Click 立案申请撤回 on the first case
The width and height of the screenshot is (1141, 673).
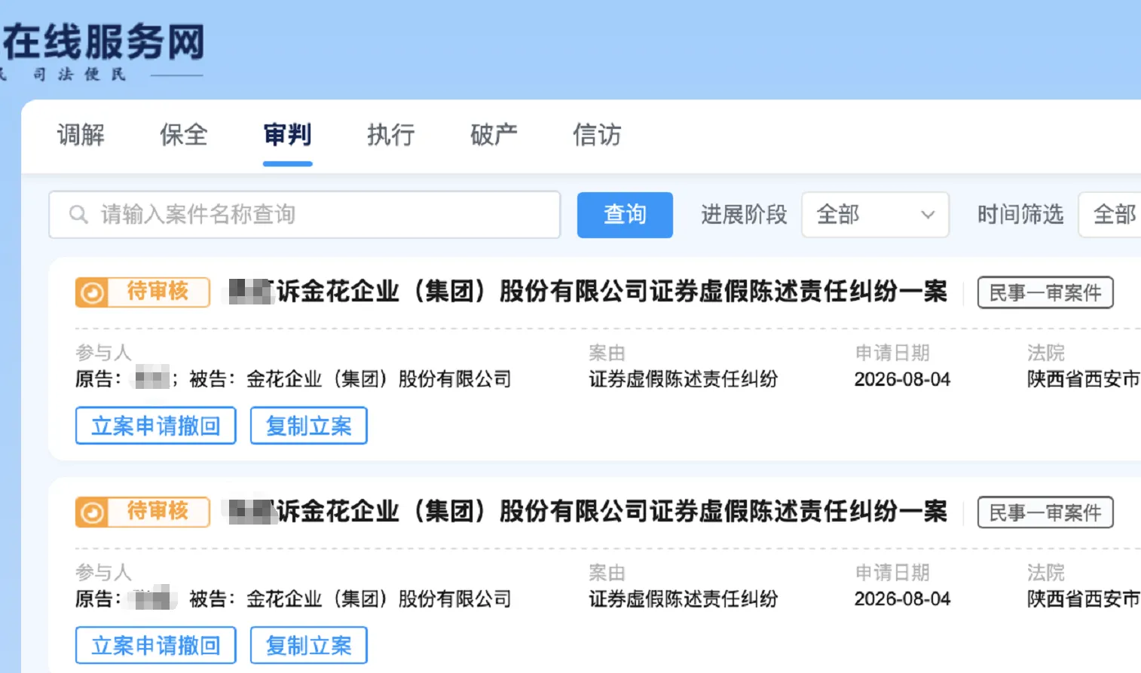156,426
